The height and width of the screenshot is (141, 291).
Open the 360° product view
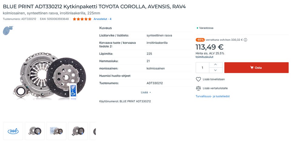(13, 131)
